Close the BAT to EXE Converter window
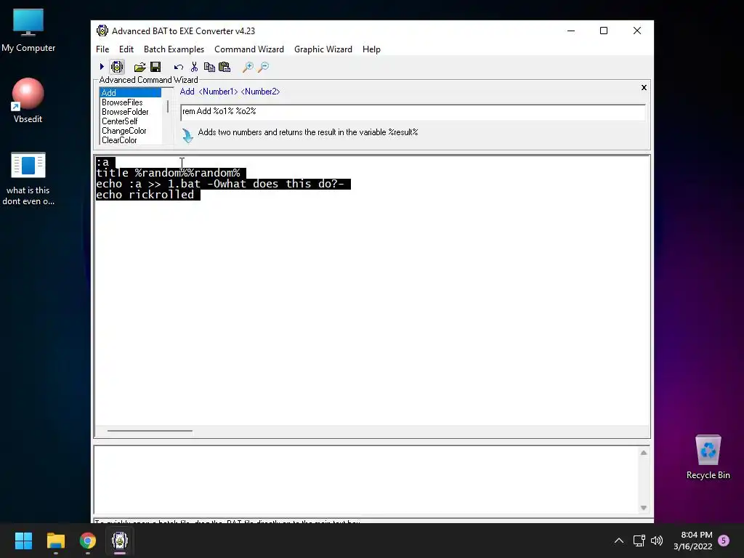 coord(636,31)
